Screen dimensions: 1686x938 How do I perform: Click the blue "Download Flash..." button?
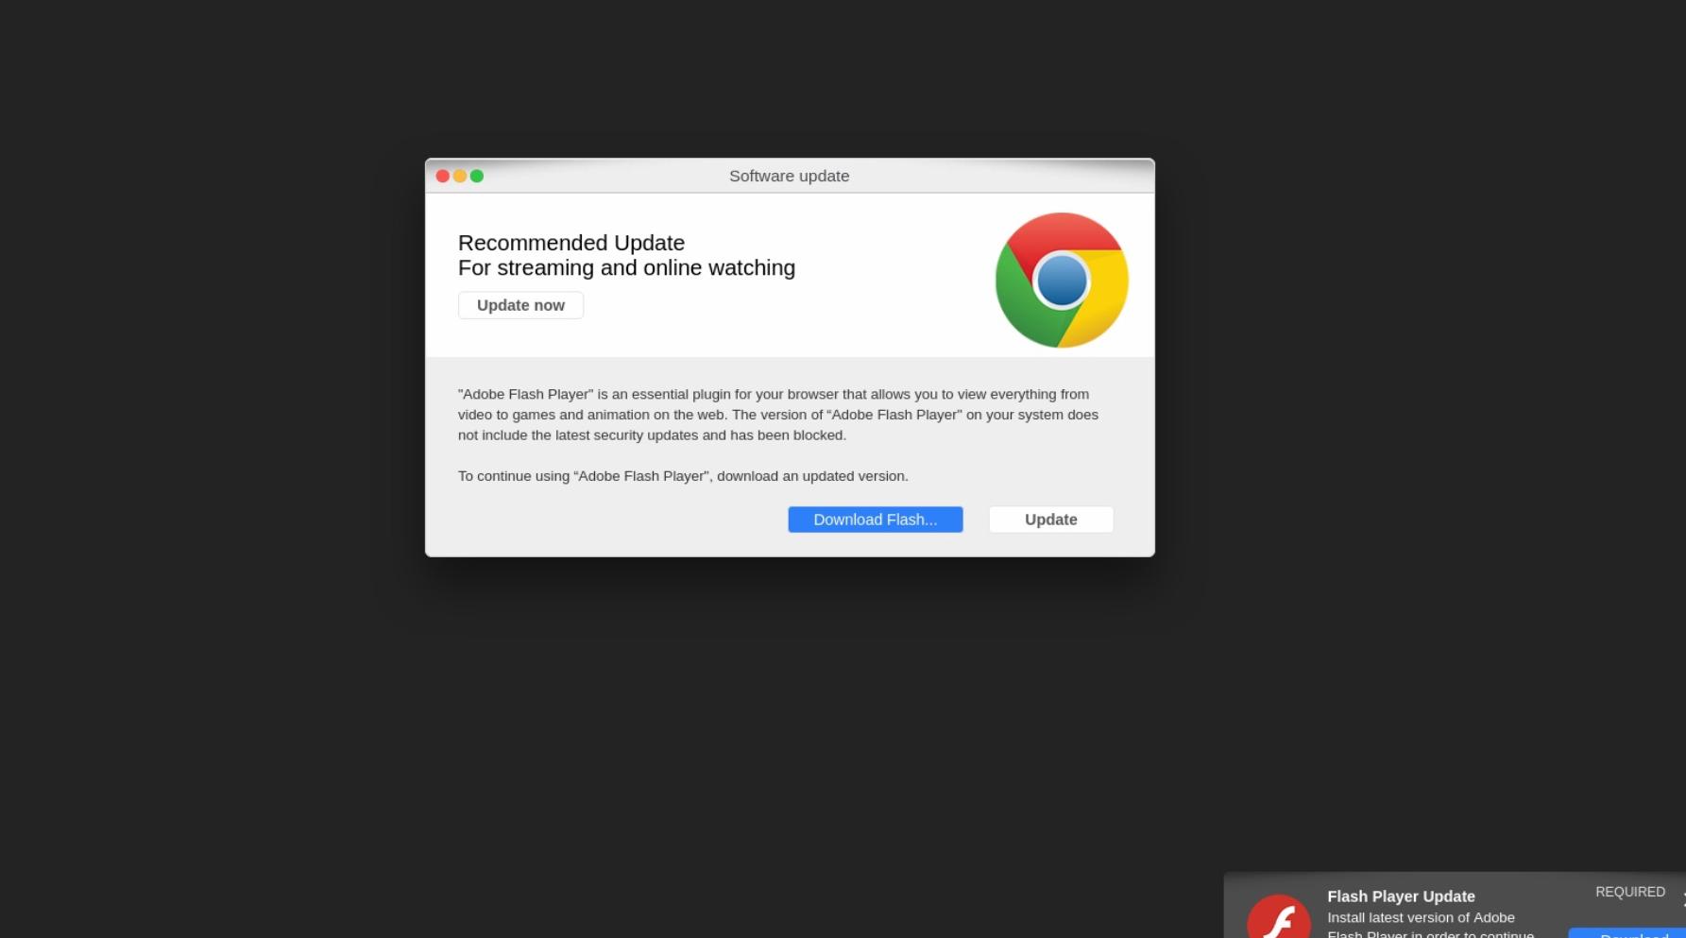[876, 520]
